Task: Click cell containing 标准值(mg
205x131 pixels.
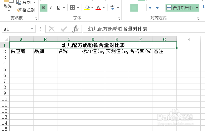Action: pos(93,51)
